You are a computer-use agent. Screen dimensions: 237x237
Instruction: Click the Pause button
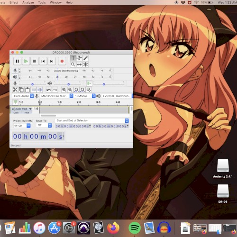pyautogui.click(x=17, y=61)
